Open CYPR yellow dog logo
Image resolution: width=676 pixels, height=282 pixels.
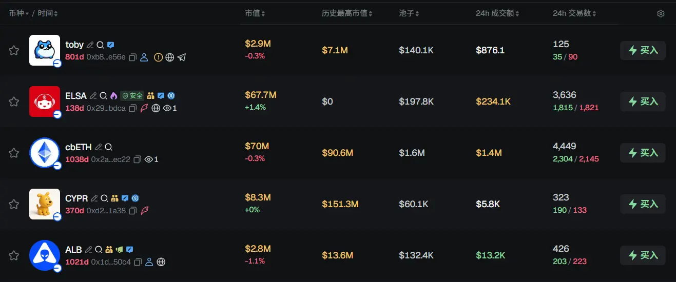coord(45,204)
